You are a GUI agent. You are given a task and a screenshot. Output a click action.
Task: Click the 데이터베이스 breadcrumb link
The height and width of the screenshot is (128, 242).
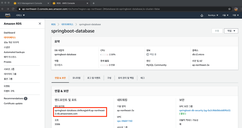pos(67,24)
